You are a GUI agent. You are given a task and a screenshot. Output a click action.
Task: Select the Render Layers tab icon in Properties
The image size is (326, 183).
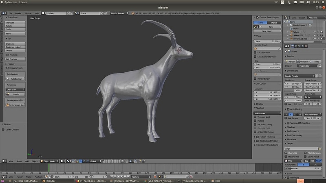coord(296,46)
